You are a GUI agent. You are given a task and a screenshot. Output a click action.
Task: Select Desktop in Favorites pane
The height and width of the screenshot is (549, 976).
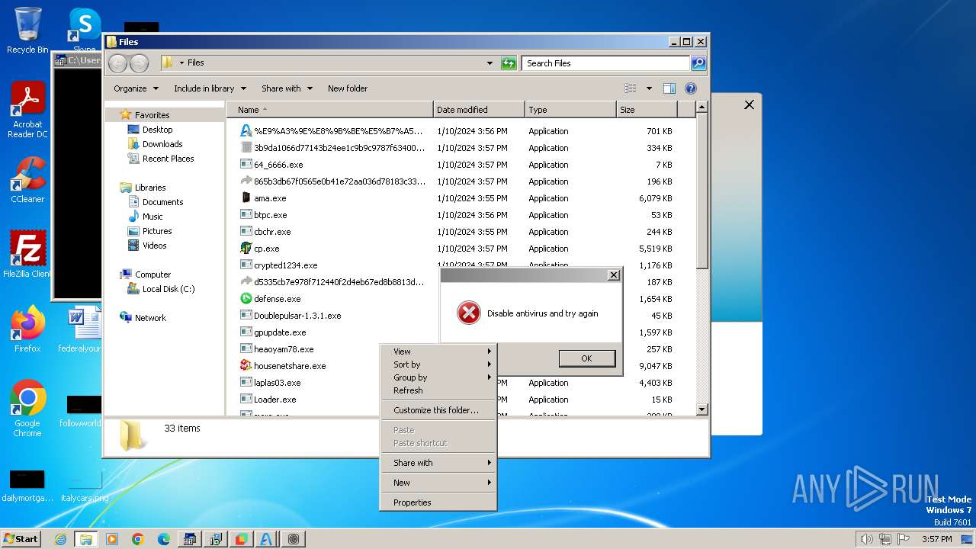click(157, 130)
